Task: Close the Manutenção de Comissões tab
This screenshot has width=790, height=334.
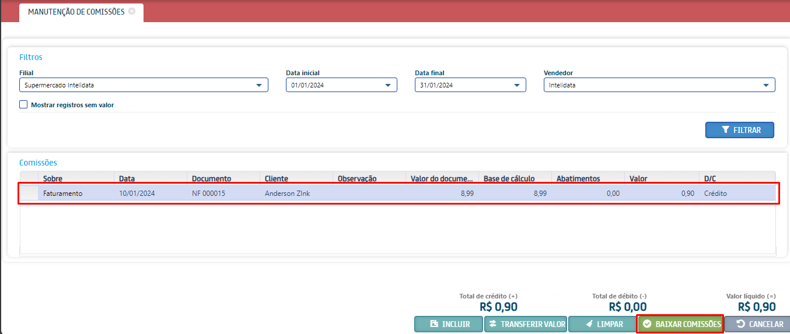Action: click(132, 11)
